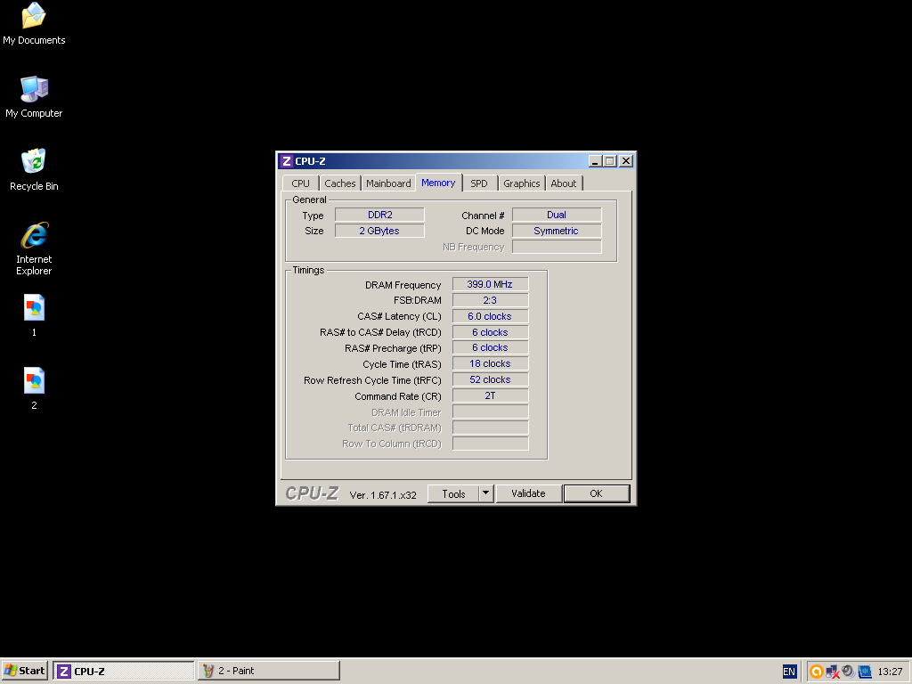The image size is (912, 684).
Task: Click the Row Refresh Cycle Time (tRFC) label
Action: coord(372,380)
